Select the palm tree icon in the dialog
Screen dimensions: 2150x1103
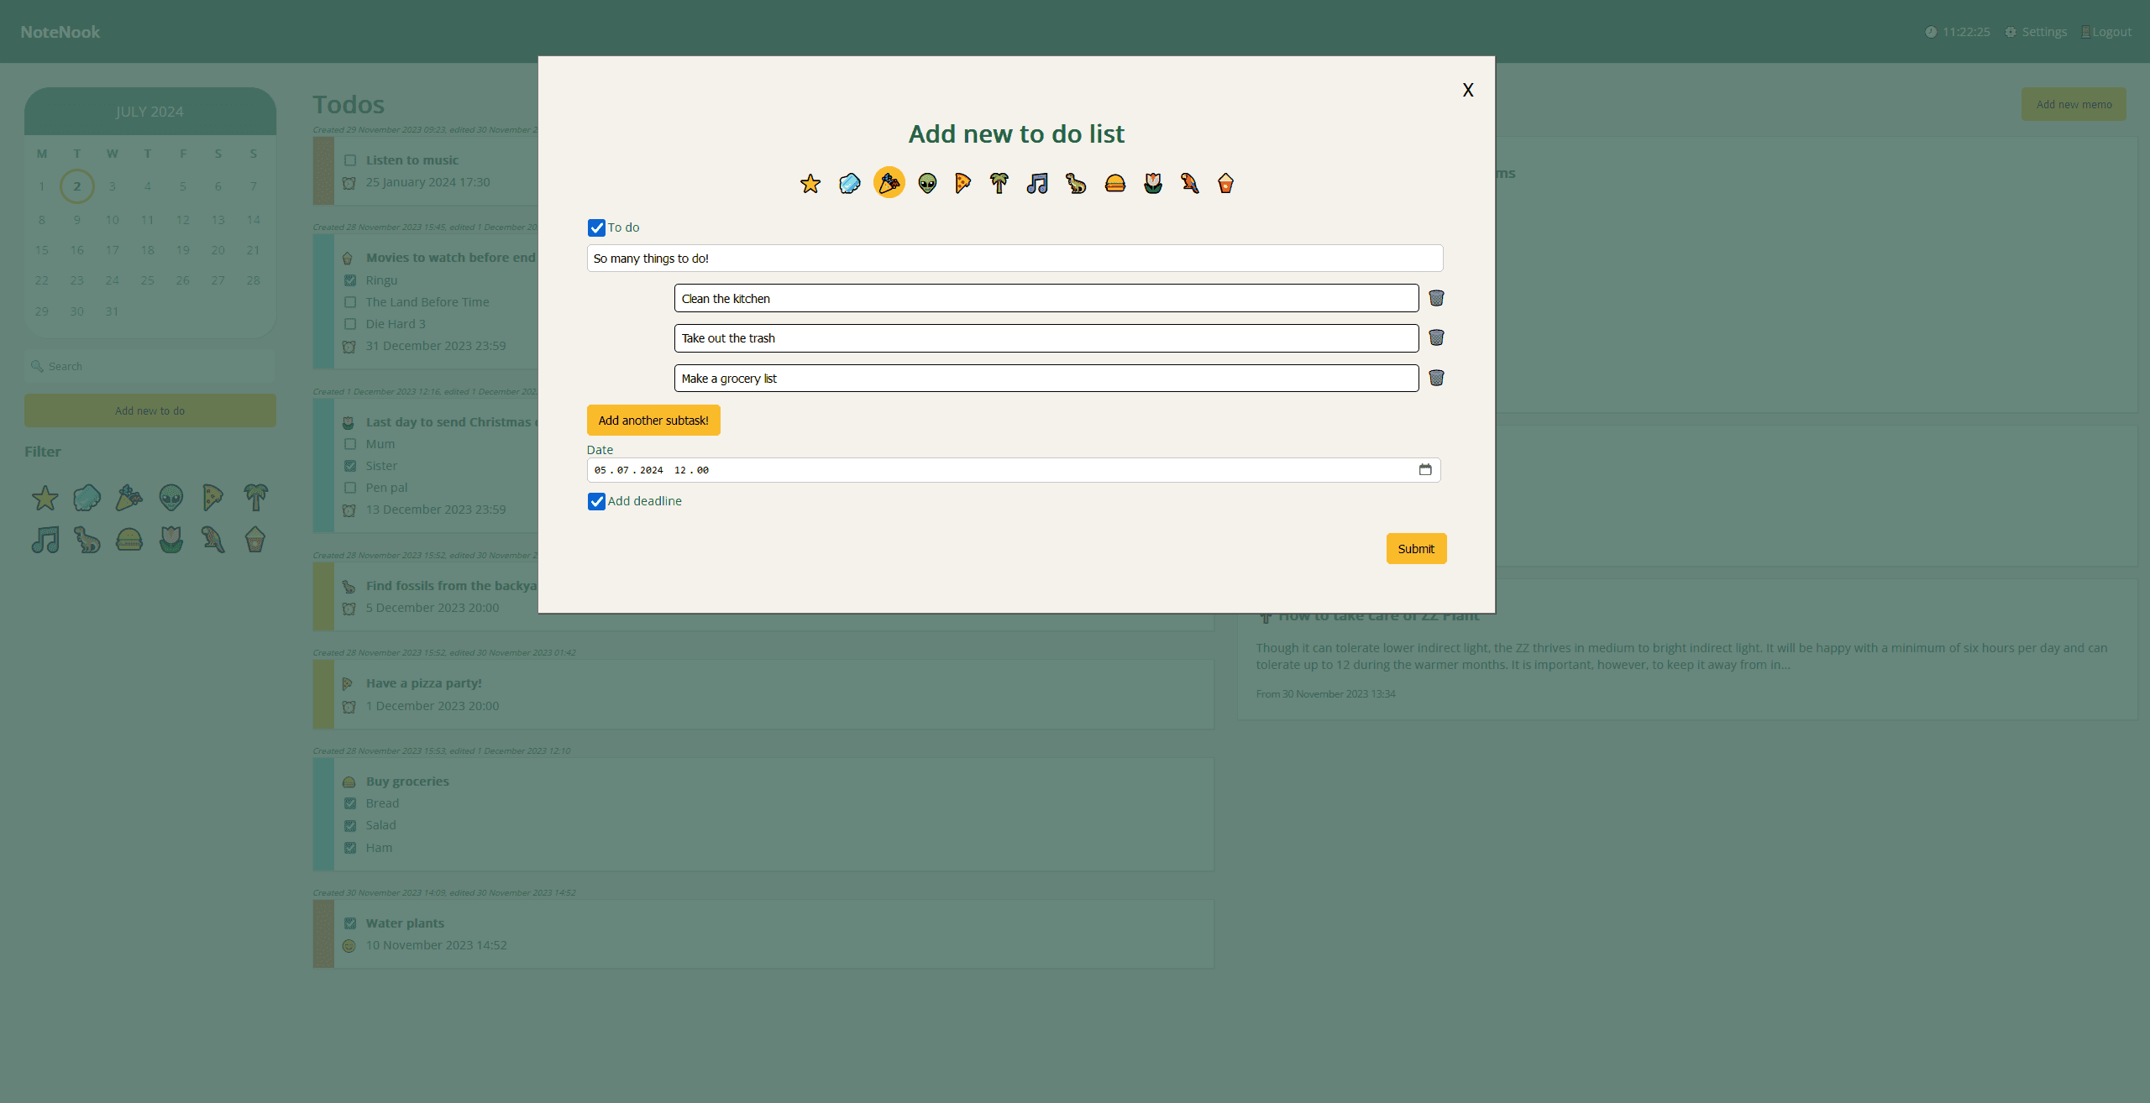(x=999, y=183)
